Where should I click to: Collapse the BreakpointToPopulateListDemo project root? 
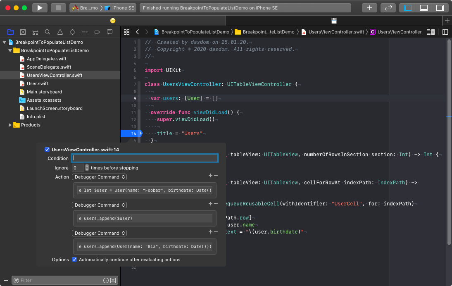[x=4, y=43]
